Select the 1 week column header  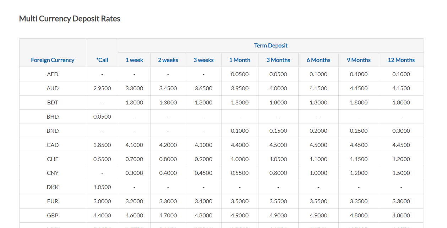tap(134, 60)
